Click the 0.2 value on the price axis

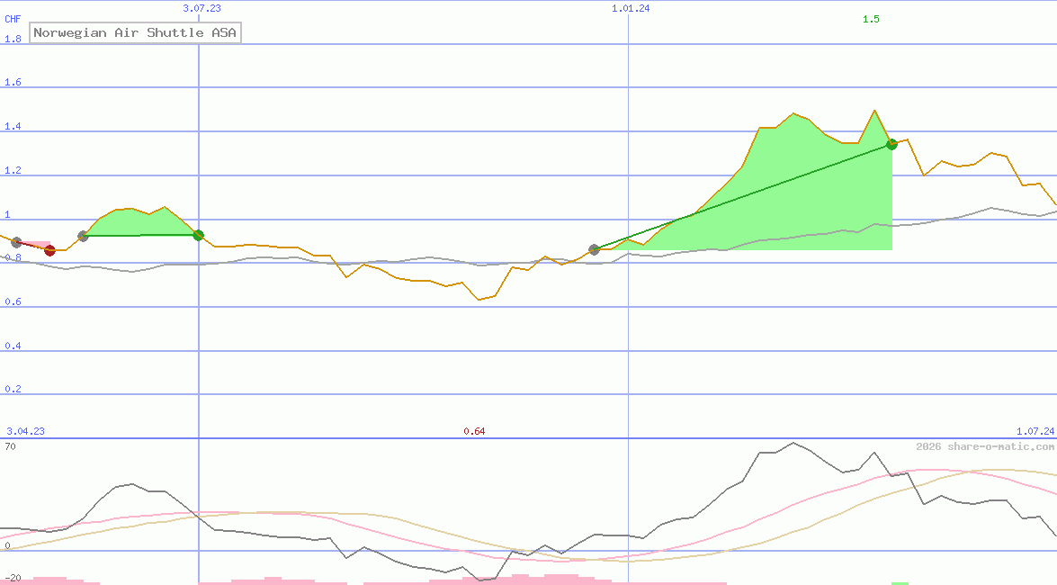[x=13, y=390]
